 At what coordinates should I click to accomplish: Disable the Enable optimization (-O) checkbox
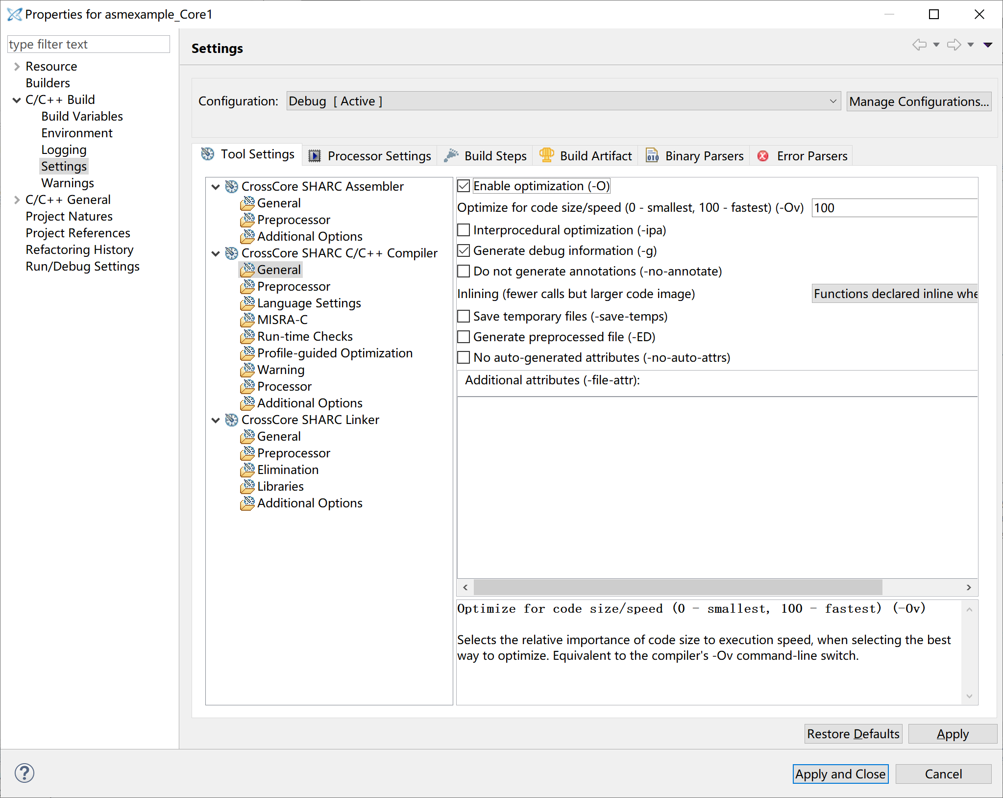(464, 186)
